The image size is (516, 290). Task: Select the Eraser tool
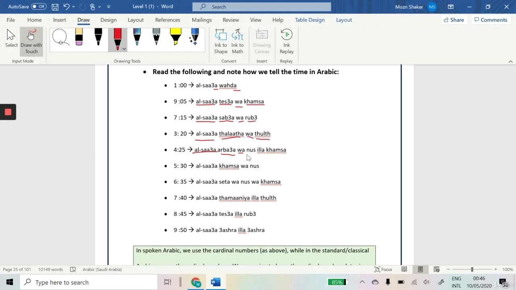pyautogui.click(x=79, y=37)
